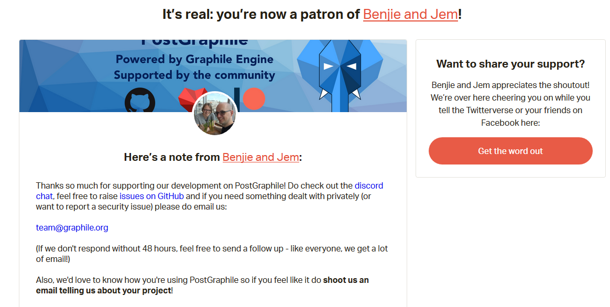Click bold text shoot us an email
The image size is (610, 307).
point(202,285)
